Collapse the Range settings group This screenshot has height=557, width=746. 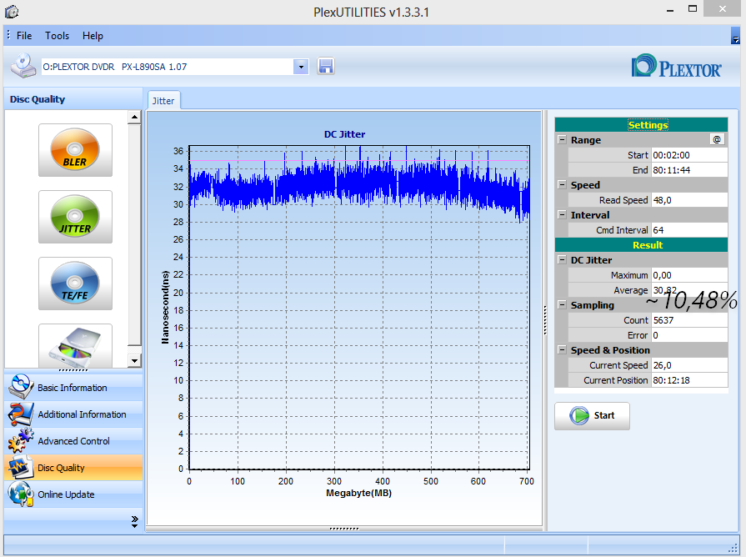(x=562, y=140)
